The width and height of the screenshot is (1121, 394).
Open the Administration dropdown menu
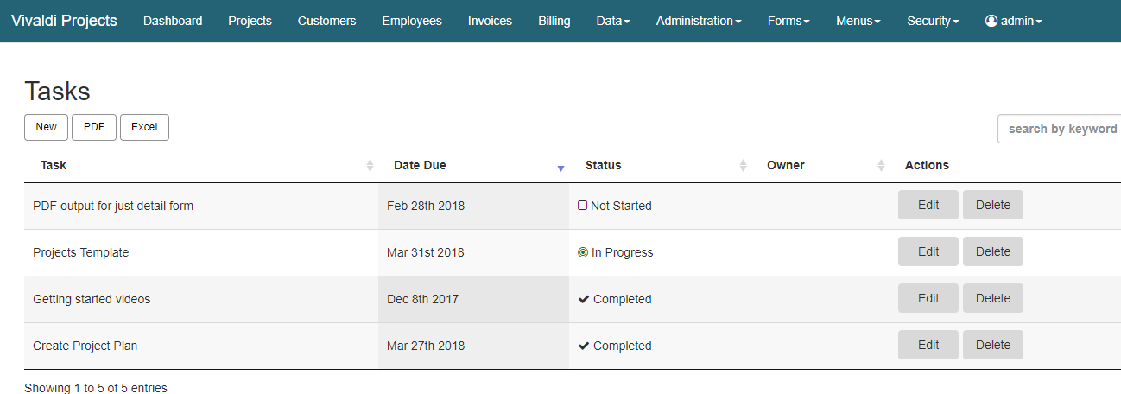tap(698, 21)
